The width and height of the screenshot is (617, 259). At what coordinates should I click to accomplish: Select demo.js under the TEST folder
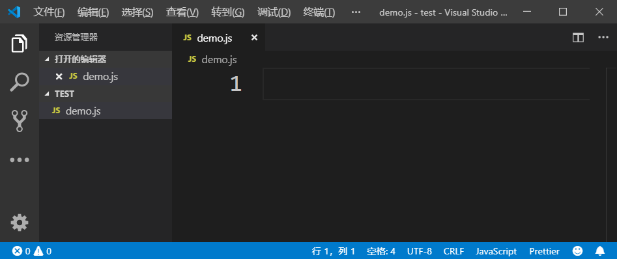[106, 111]
